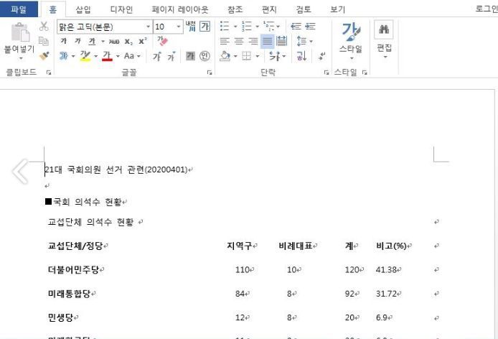Toggle italic 가 formatting
Screen dimensions: 498x339
pyautogui.click(x=77, y=41)
